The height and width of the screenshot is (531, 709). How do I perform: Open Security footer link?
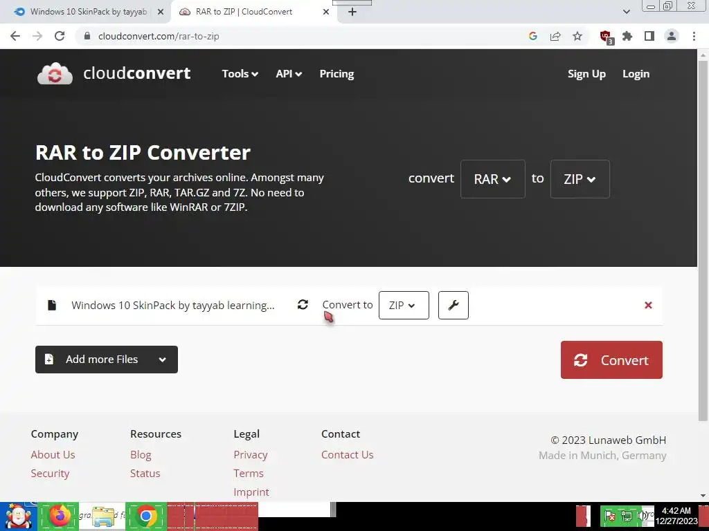(50, 473)
